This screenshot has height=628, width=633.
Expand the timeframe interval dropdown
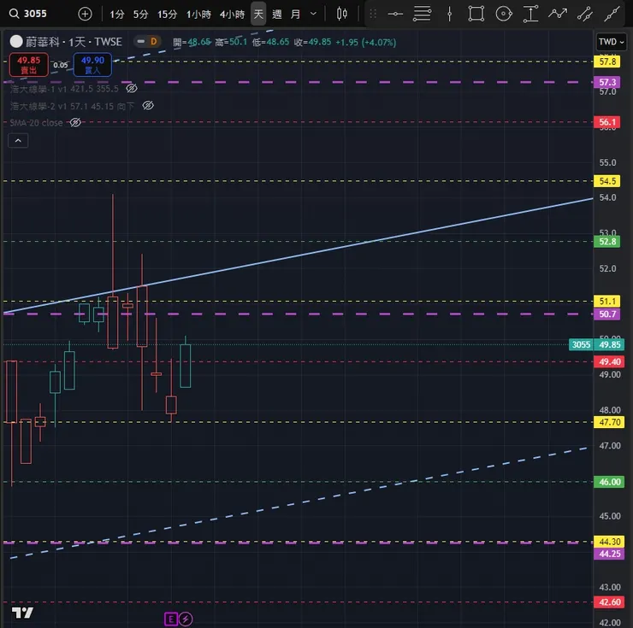(313, 15)
